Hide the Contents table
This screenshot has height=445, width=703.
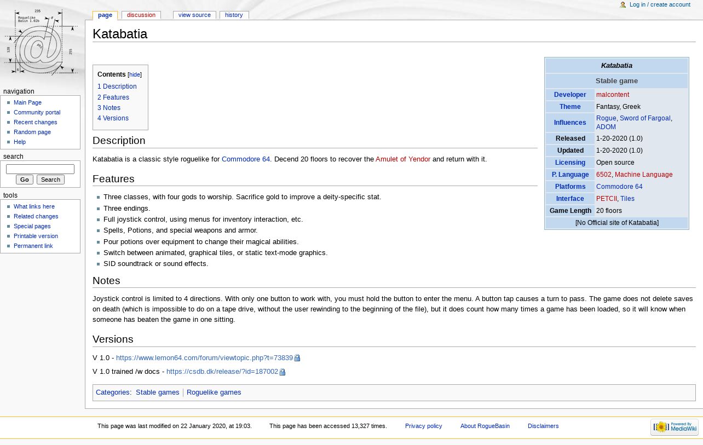click(135, 75)
